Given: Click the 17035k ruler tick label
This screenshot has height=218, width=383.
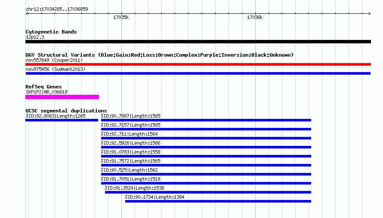Looking at the screenshot, I should click(x=121, y=17).
